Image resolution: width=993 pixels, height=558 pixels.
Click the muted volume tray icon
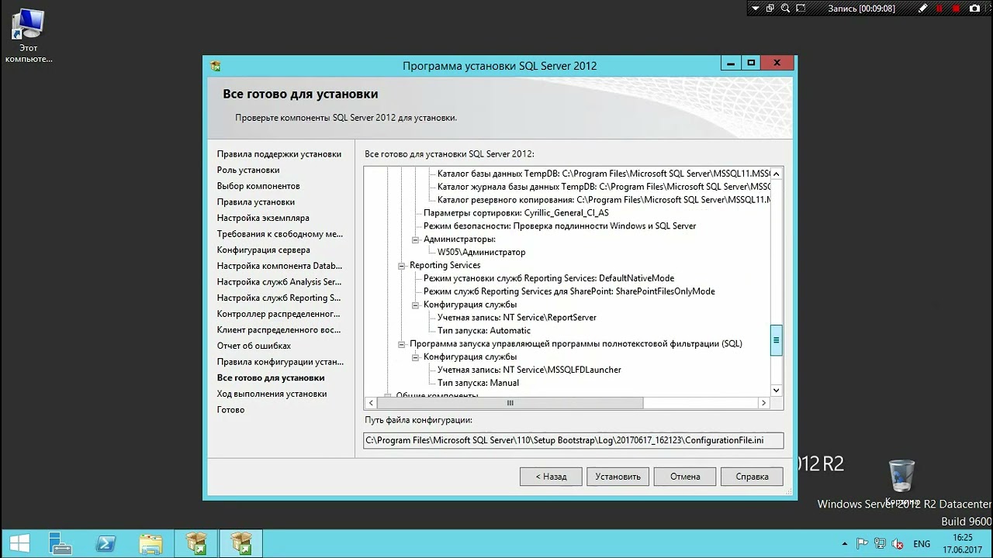tap(898, 543)
